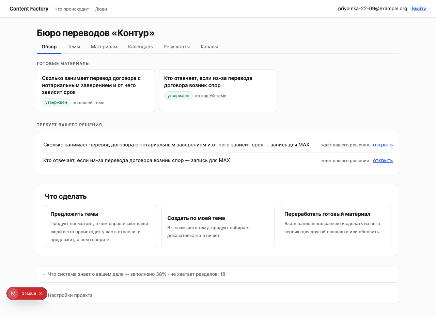Screen dimensions: 436x317
Task: Switch to the Каналы tab
Action: (209, 47)
